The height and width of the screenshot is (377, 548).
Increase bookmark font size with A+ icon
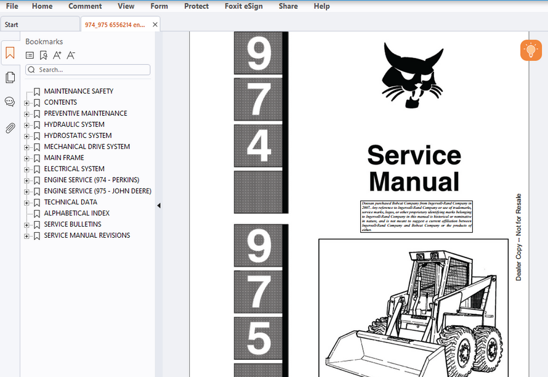[x=57, y=55]
